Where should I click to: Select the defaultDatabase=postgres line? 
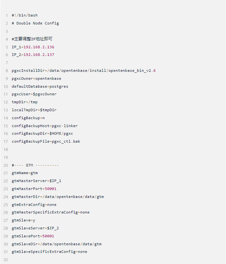click(x=40, y=86)
